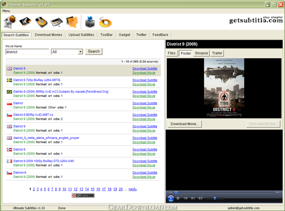Show the Sinopse tab
Viewport: 285px width, 211px height.
tap(201, 53)
